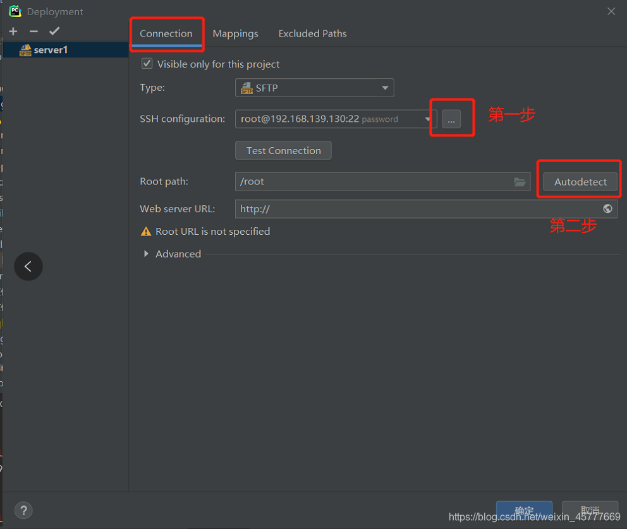Click the SSH configuration browse ellipsis button
Screen dimensions: 627x529
[x=451, y=119]
